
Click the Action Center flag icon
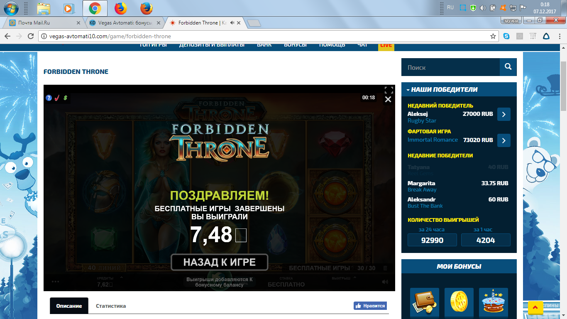(x=523, y=8)
